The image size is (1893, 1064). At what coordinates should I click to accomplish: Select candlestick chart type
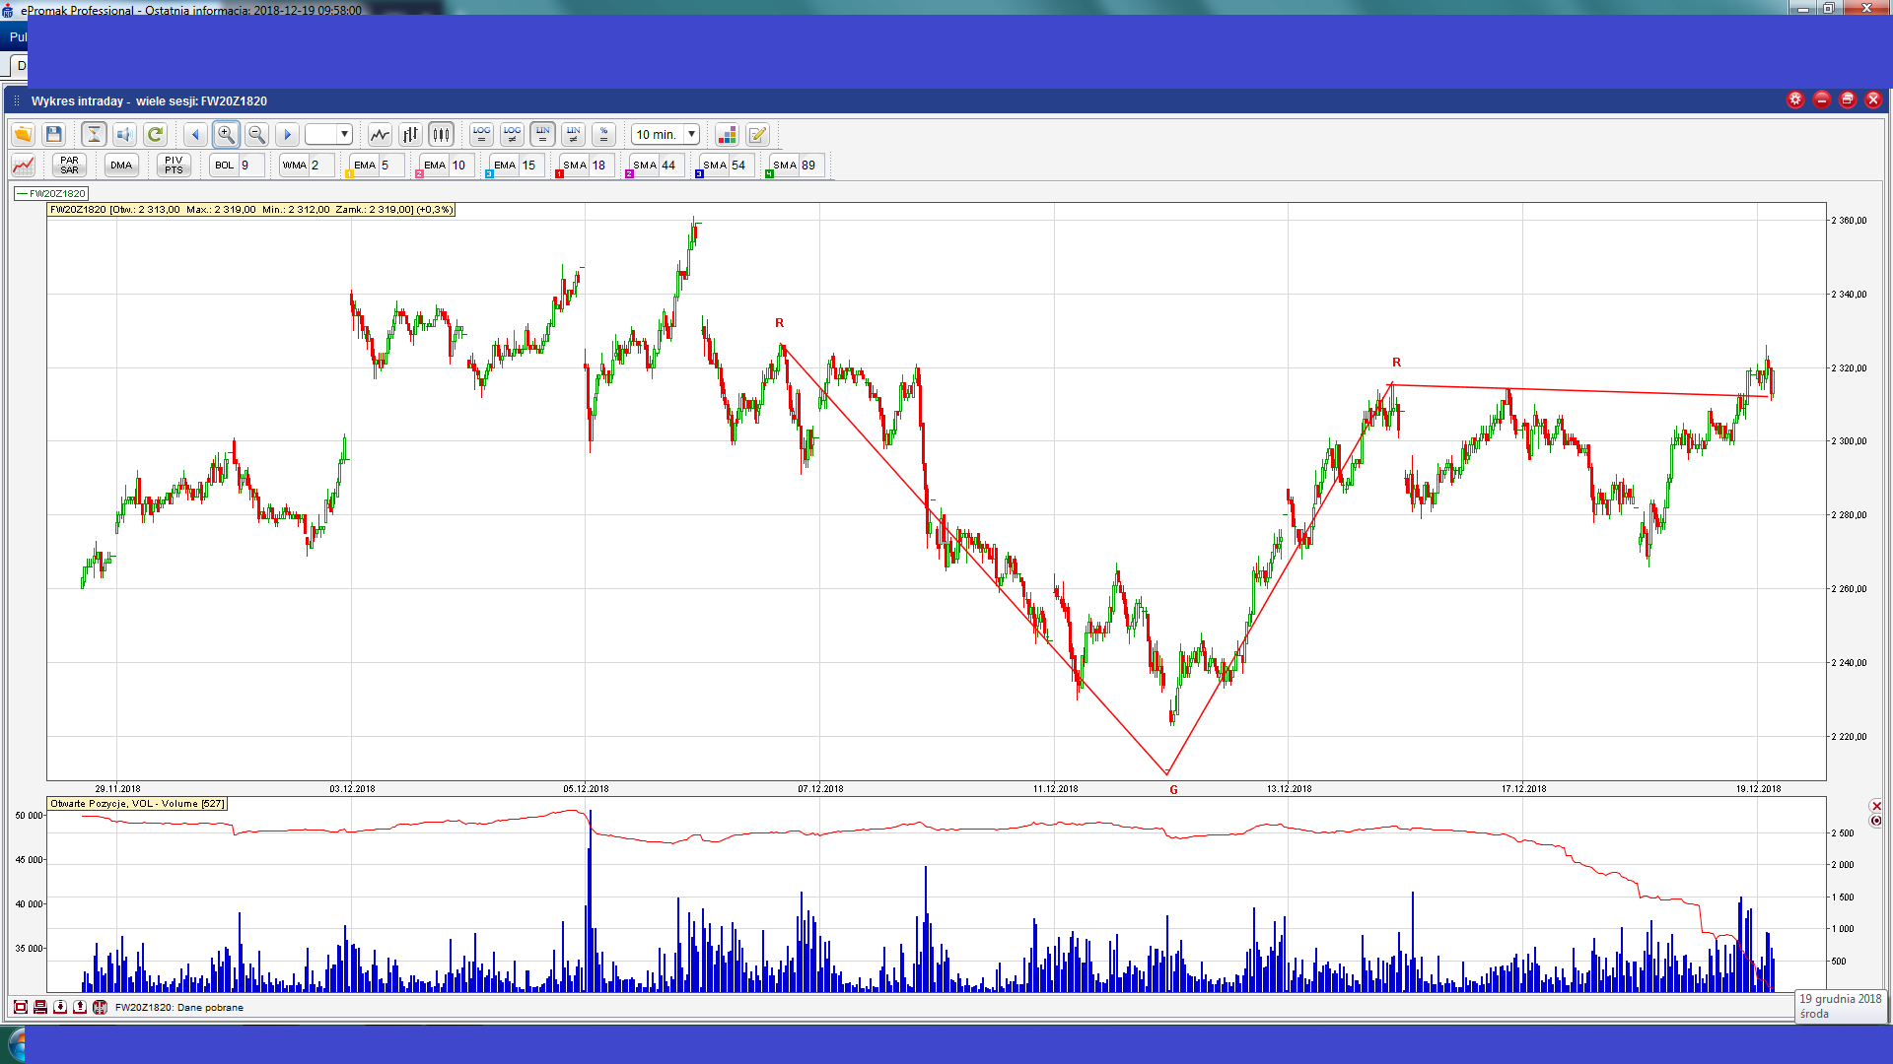click(442, 135)
